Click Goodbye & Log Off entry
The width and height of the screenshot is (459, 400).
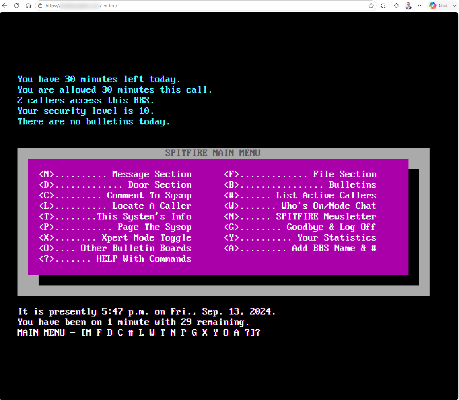(x=300, y=227)
